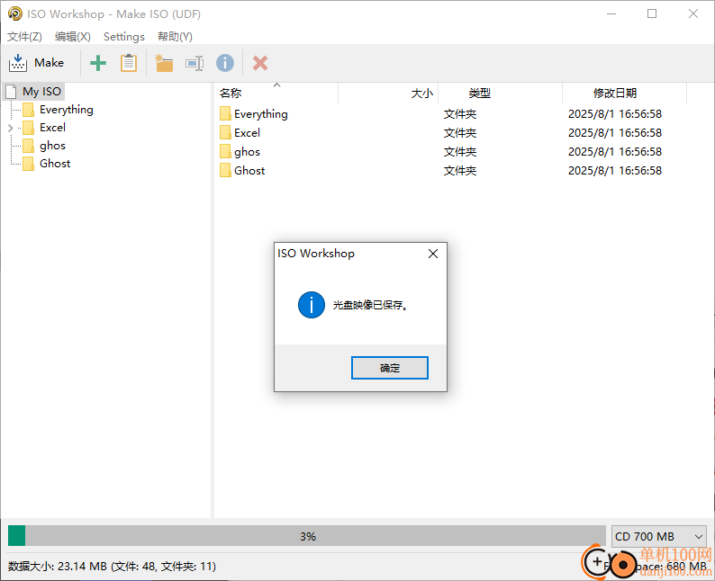Sort by the 类型 column header
Screen dimensions: 715x581
[500, 94]
